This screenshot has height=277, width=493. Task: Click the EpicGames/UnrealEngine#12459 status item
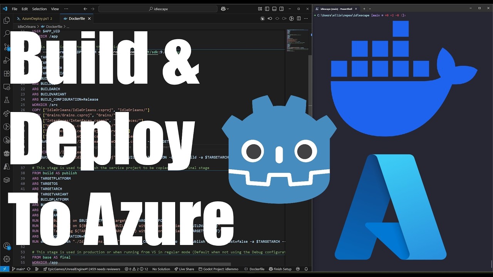point(82,269)
